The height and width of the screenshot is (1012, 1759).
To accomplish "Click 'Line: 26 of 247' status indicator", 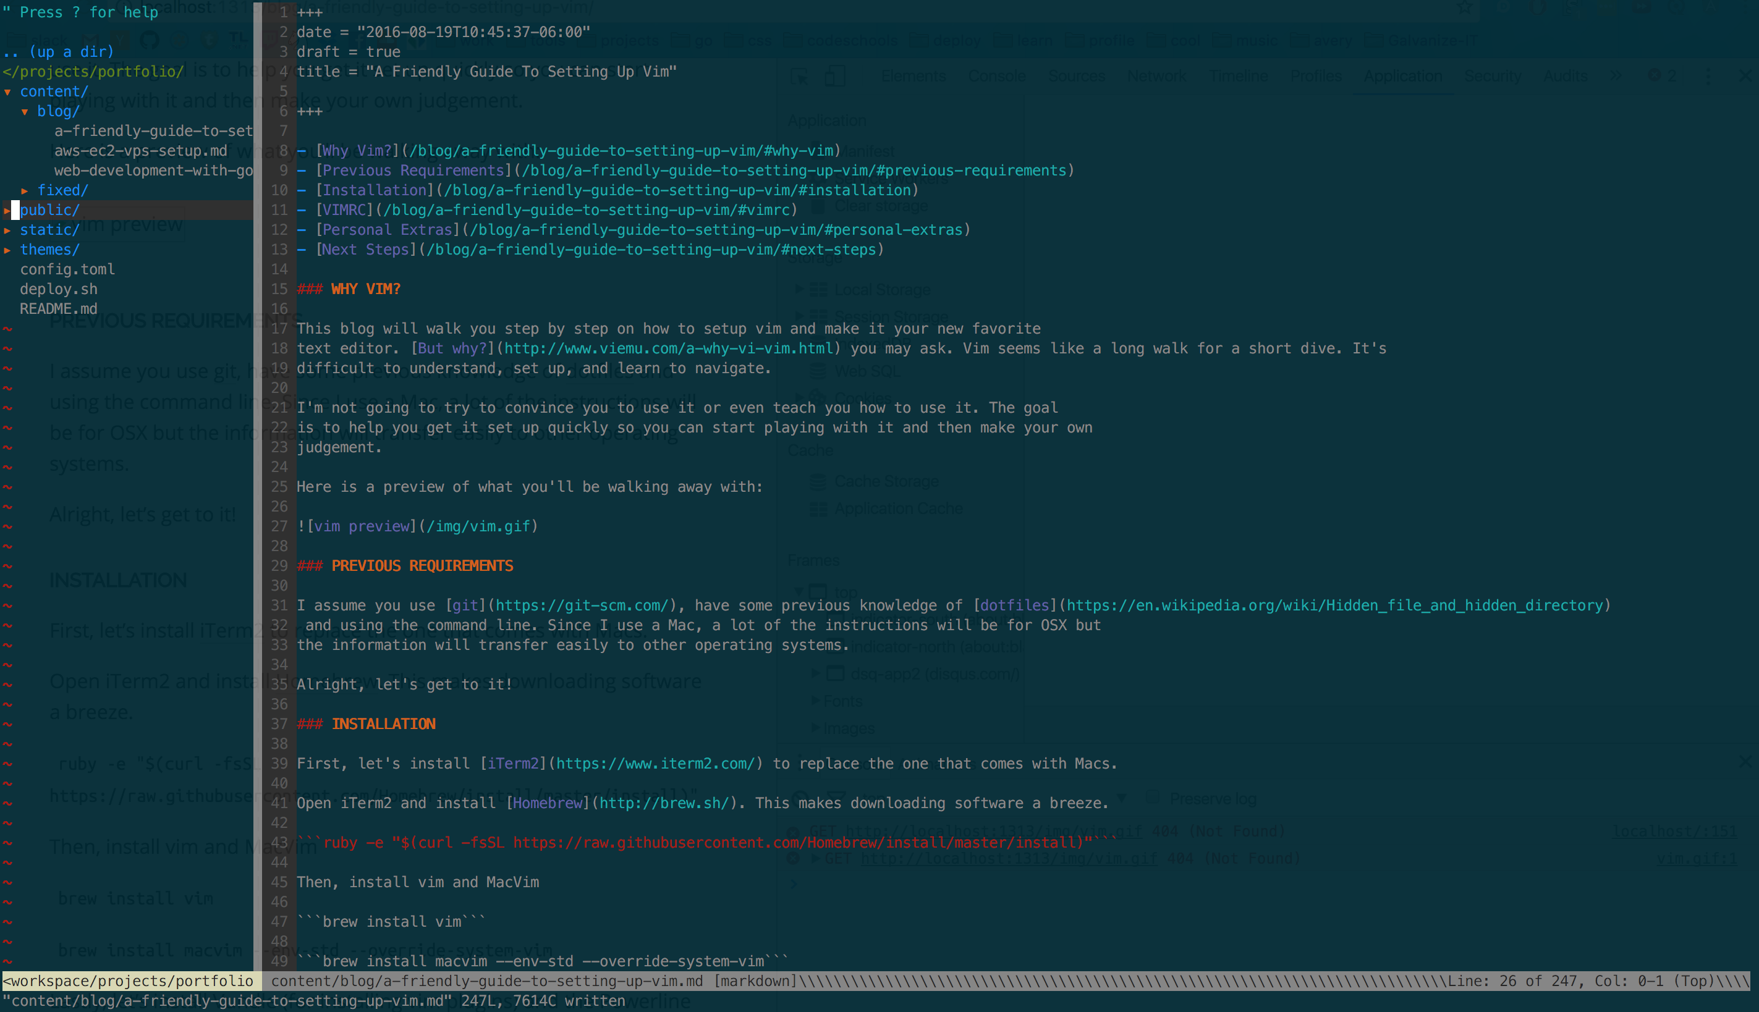I will [1513, 981].
